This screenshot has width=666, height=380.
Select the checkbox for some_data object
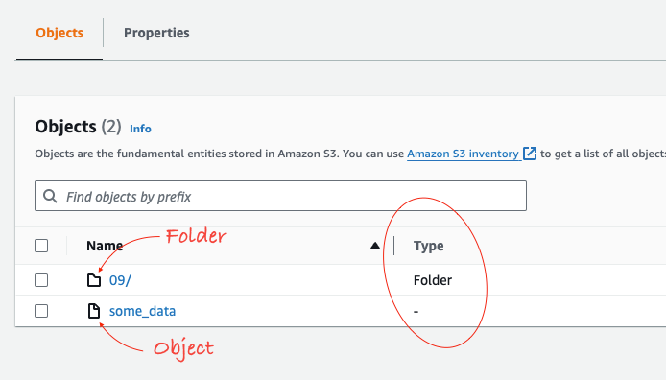click(41, 311)
